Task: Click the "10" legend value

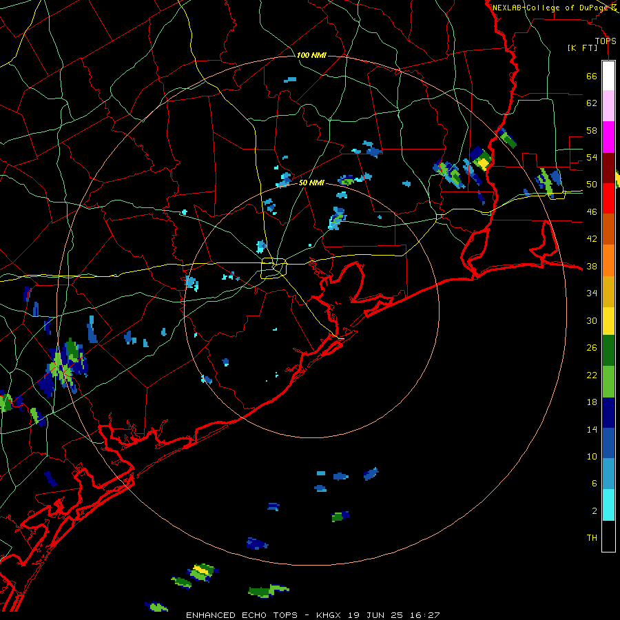Action: [592, 457]
